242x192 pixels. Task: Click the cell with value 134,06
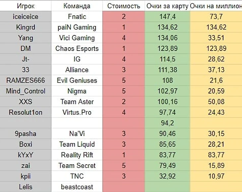point(167,38)
